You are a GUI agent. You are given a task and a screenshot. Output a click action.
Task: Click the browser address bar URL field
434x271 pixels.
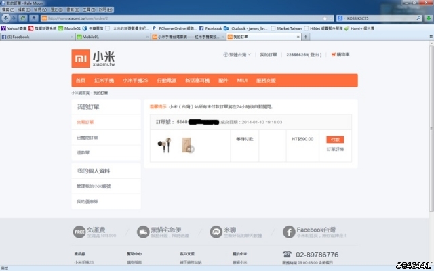187,18
